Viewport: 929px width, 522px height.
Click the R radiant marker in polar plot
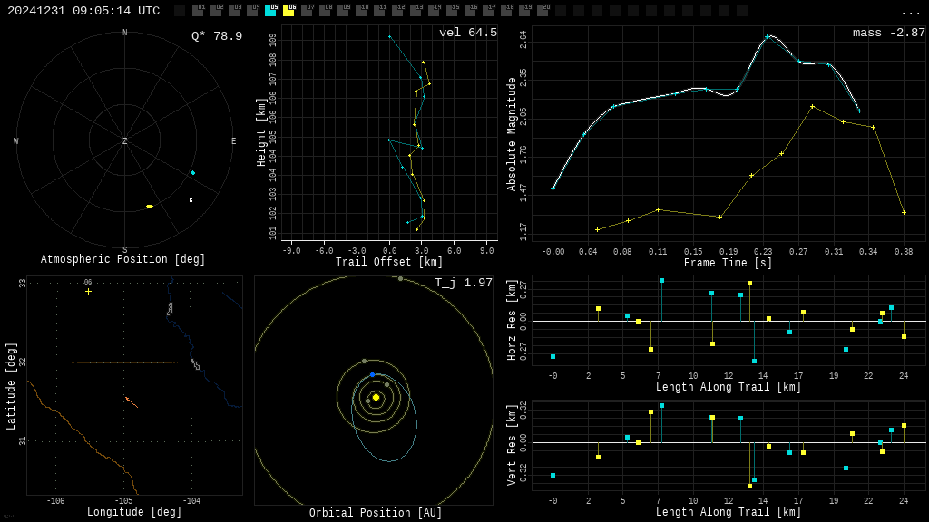(x=191, y=200)
